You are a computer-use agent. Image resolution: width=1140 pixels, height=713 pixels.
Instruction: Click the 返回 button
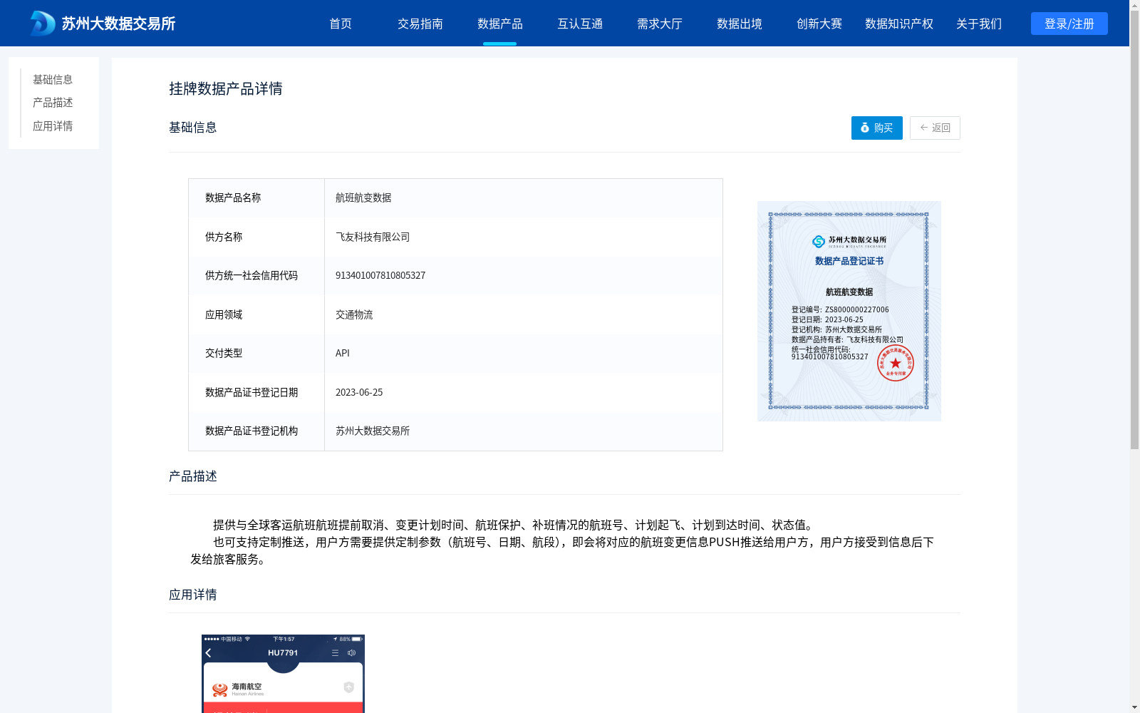(935, 128)
